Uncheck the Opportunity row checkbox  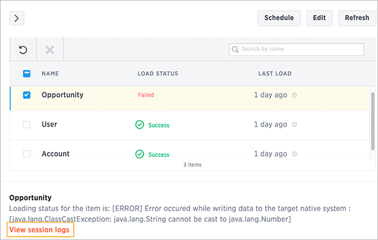point(26,95)
